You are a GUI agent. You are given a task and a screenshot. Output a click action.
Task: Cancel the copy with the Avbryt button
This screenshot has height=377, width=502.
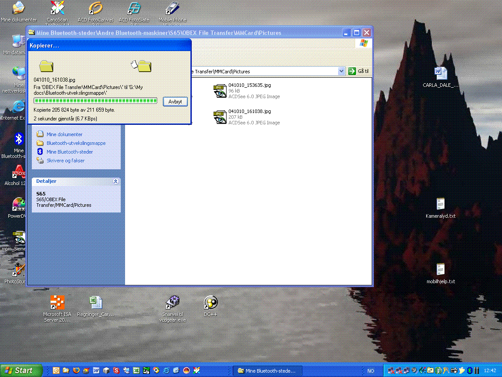click(x=175, y=102)
